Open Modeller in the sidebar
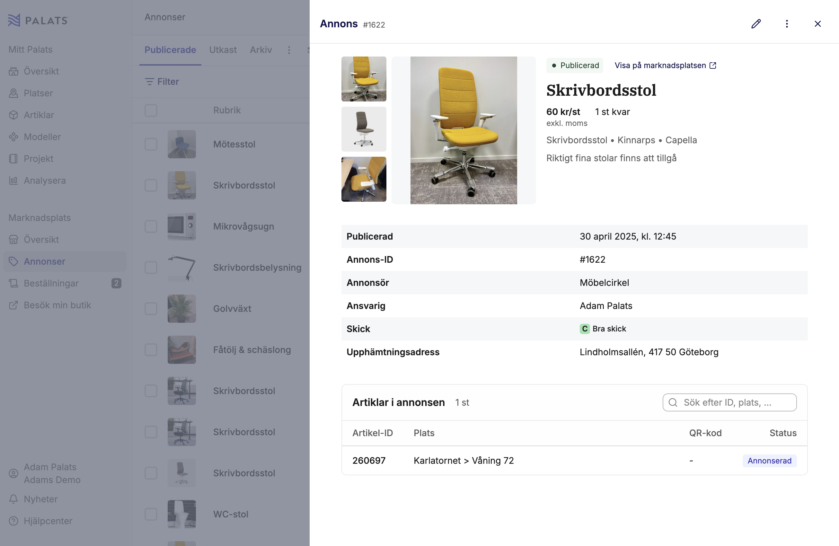This screenshot has height=546, width=839. pyautogui.click(x=42, y=137)
